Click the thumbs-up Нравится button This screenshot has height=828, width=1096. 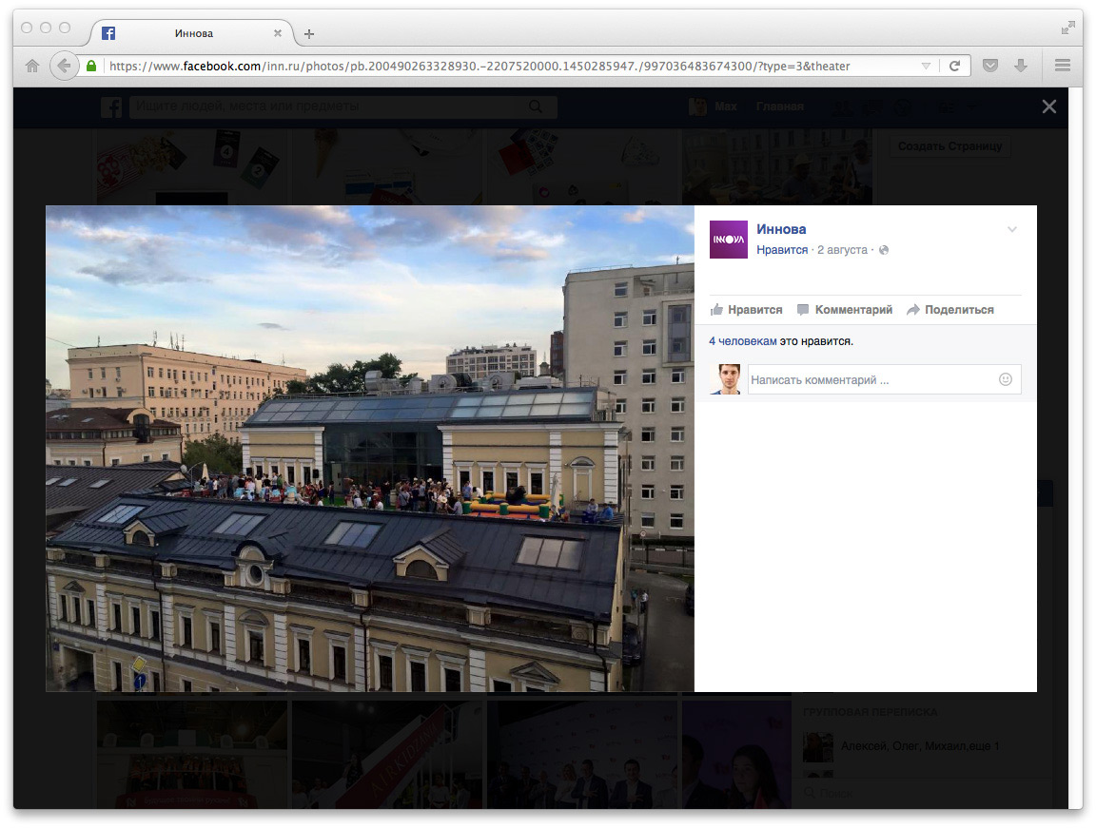[746, 310]
